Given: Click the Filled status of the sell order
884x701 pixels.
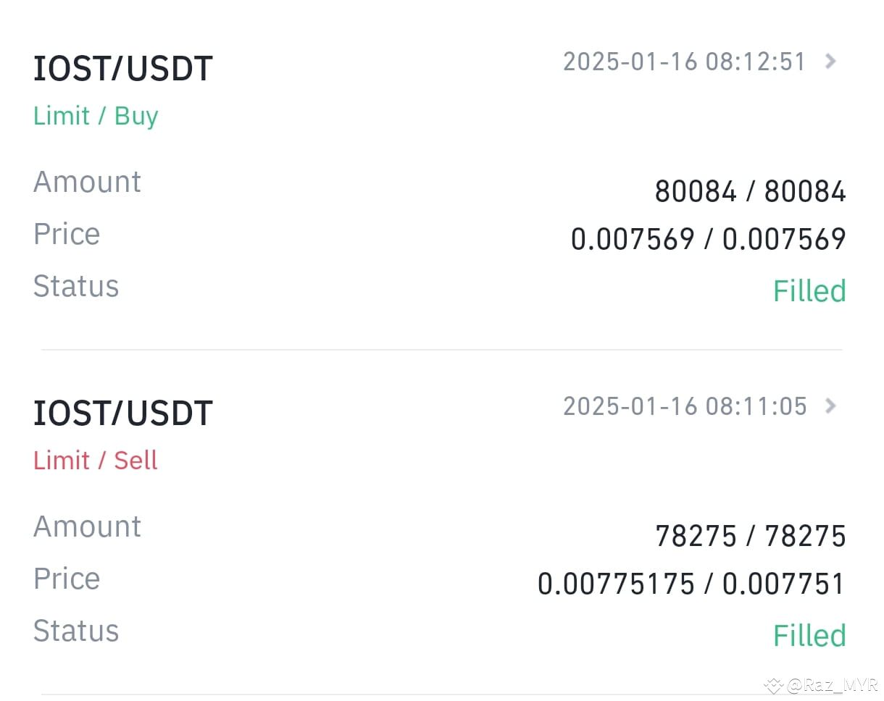Looking at the screenshot, I should click(x=810, y=635).
